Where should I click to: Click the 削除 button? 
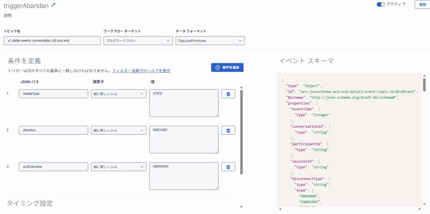[x=422, y=4]
